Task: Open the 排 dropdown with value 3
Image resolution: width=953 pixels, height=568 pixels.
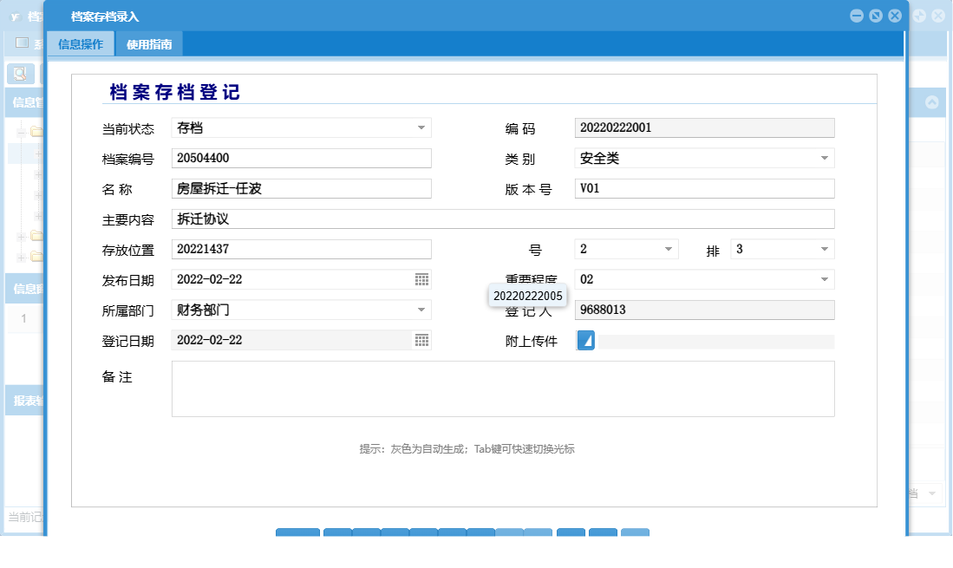Action: pyautogui.click(x=825, y=249)
